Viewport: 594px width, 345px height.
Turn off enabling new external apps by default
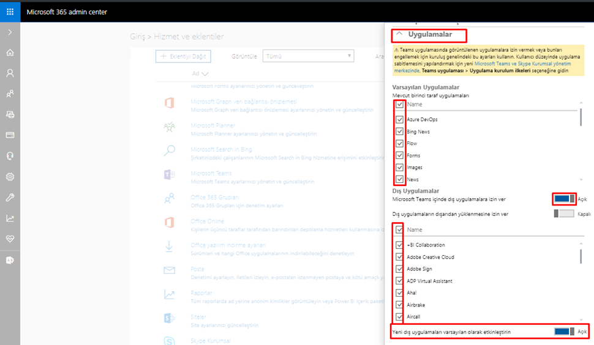coord(564,332)
